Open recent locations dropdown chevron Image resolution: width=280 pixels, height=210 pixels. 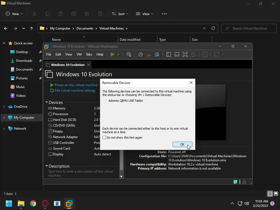[x=24, y=28]
